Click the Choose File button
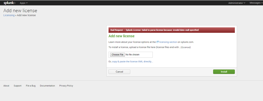Image resolution: width=263 pixels, height=101 pixels. tap(118, 55)
